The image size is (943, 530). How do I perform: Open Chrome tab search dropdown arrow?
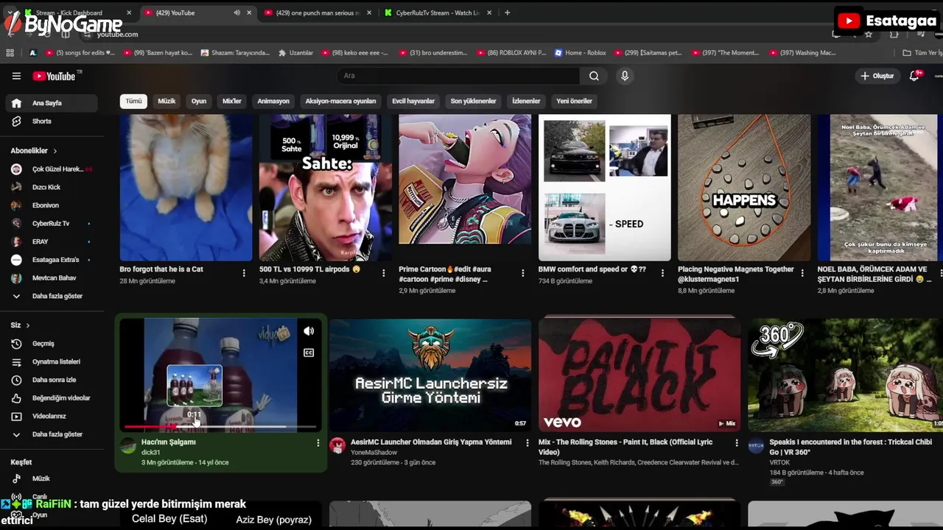pyautogui.click(x=10, y=13)
